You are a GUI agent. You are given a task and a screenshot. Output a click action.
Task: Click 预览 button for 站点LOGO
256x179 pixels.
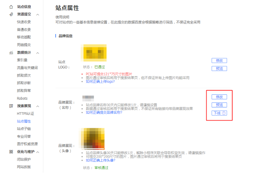pos(219,68)
